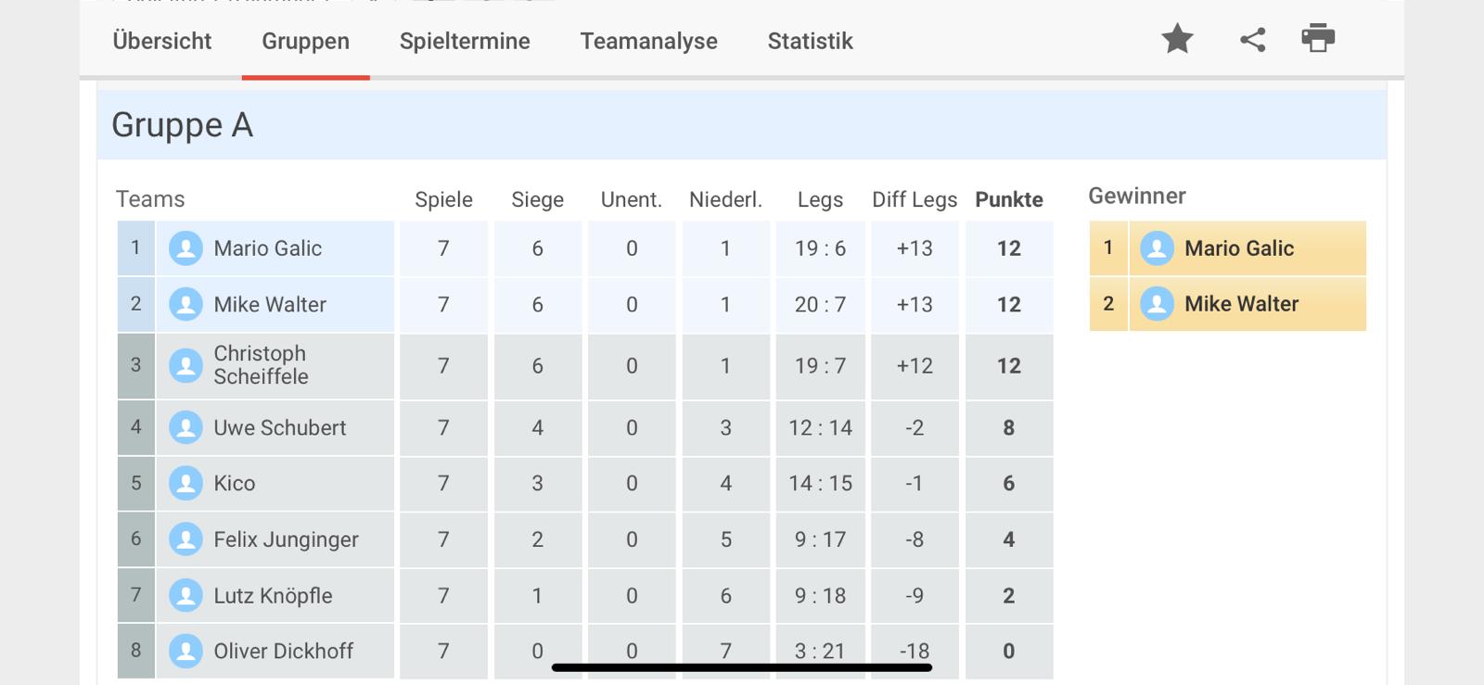Click the Punkte column header
This screenshot has height=685, width=1484.
click(x=1009, y=199)
